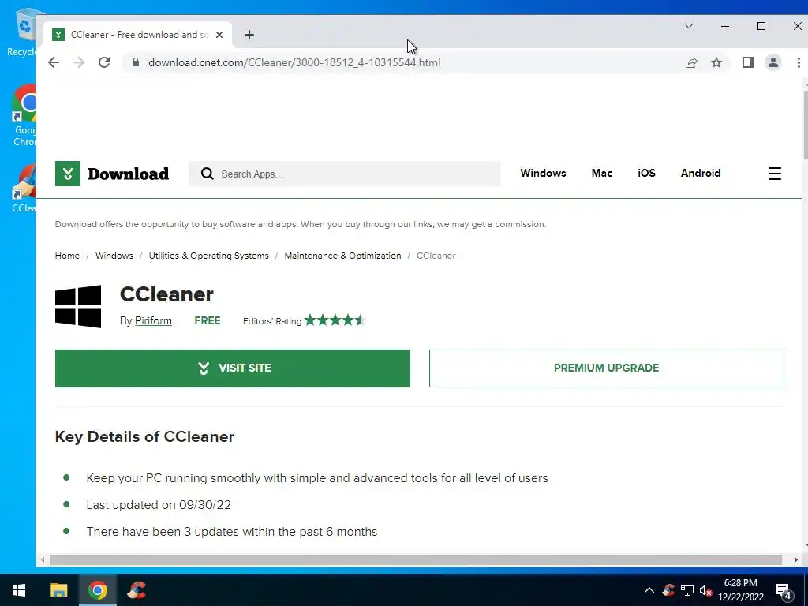Open CCleaner from the taskbar
This screenshot has height=606, width=808.
pyautogui.click(x=137, y=590)
